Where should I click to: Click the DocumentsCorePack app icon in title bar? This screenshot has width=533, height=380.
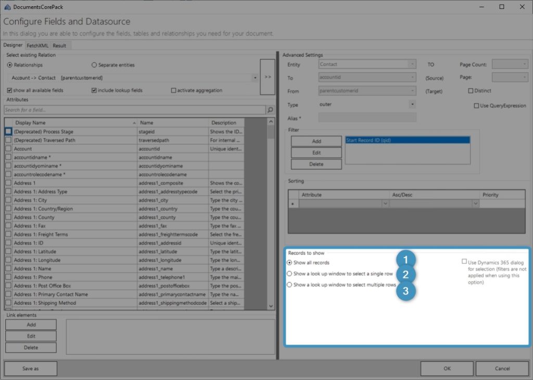pos(7,7)
